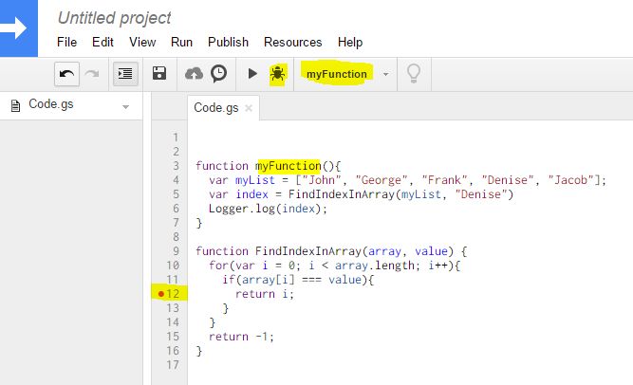Open the Resources menu
The height and width of the screenshot is (385, 633).
pyautogui.click(x=292, y=42)
